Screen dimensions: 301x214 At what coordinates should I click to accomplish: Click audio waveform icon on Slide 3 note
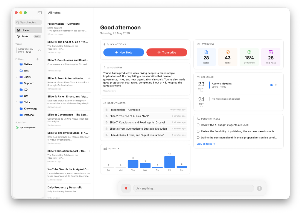coord(89,78)
